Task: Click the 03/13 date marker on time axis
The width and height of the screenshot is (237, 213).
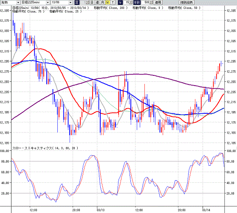Action: tap(100, 210)
